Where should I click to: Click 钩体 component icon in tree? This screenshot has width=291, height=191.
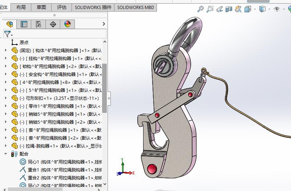pyautogui.click(x=15, y=50)
